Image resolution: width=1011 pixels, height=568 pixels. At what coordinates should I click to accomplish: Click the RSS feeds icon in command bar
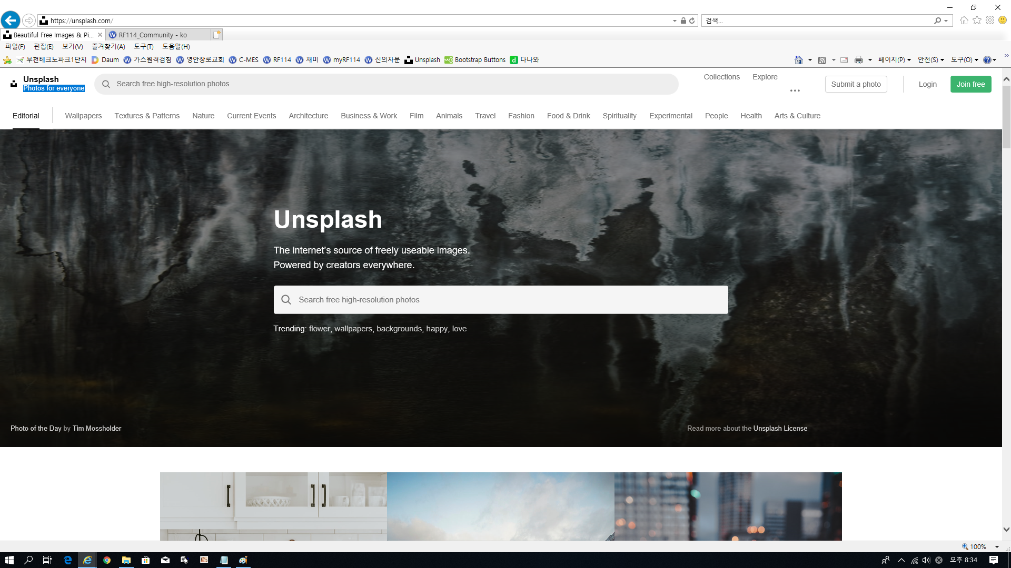822,60
